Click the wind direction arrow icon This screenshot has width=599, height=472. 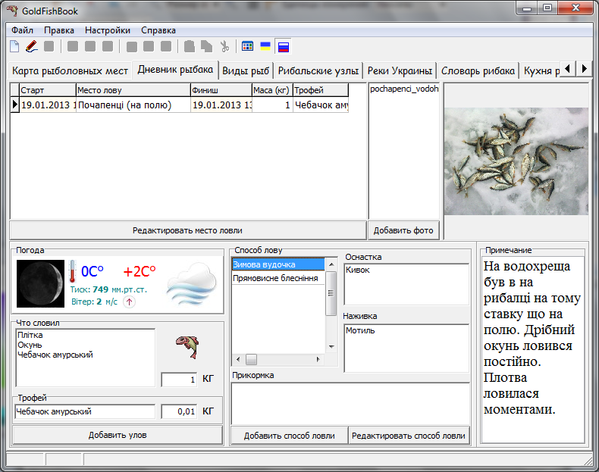coord(129,302)
